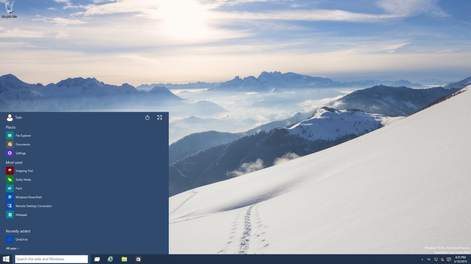Open the Recycle Bin desktop icon
The image size is (471, 264).
[9, 9]
